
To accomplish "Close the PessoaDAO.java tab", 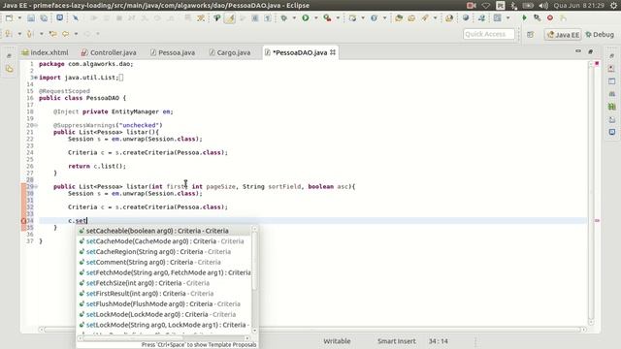I will coord(333,52).
